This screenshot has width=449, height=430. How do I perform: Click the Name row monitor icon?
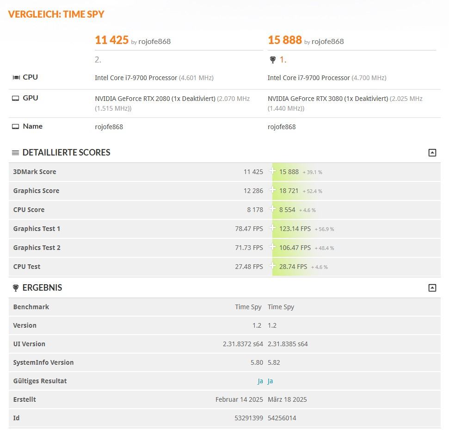(15, 126)
